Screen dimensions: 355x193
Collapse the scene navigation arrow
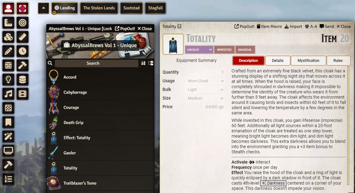point(43,8)
